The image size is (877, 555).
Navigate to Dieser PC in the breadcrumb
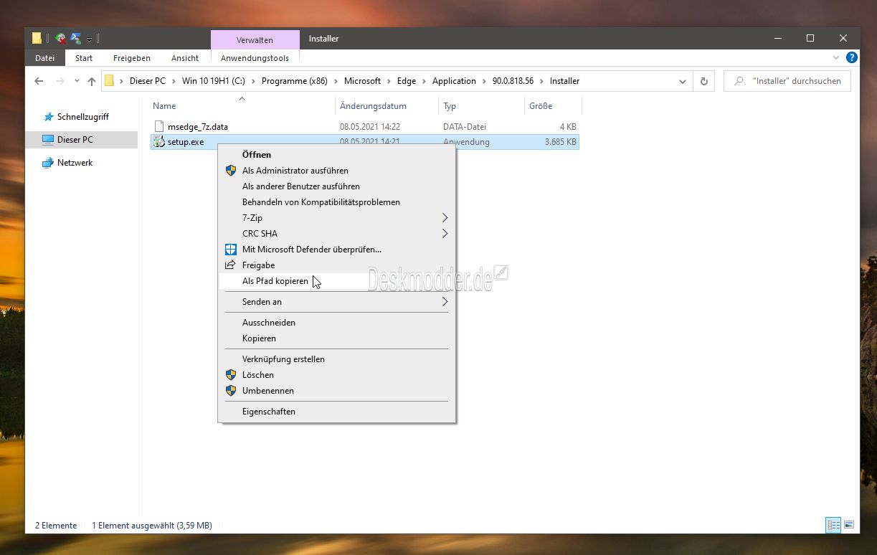click(148, 81)
